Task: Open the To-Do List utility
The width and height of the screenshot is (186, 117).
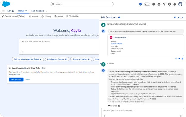Action: click(x=72, y=16)
